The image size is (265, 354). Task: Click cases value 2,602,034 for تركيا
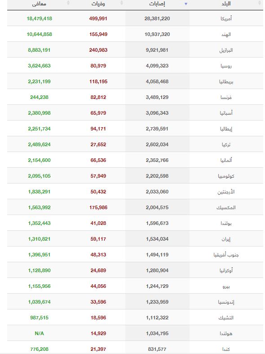click(x=157, y=144)
